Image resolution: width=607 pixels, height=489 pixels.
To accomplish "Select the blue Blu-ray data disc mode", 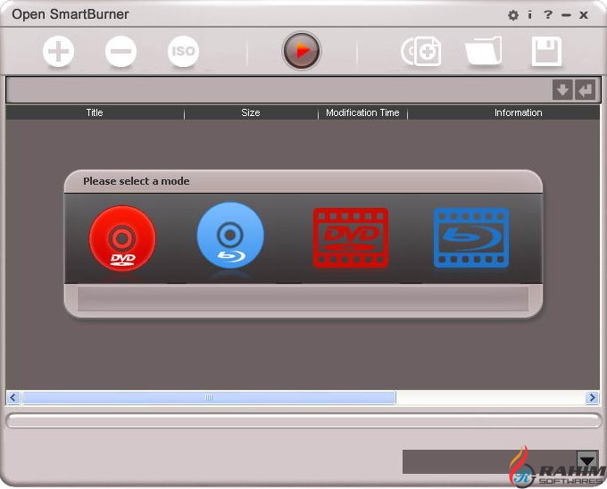I will pyautogui.click(x=230, y=236).
